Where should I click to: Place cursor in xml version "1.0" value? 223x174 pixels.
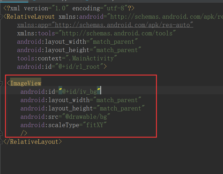click(x=60, y=8)
